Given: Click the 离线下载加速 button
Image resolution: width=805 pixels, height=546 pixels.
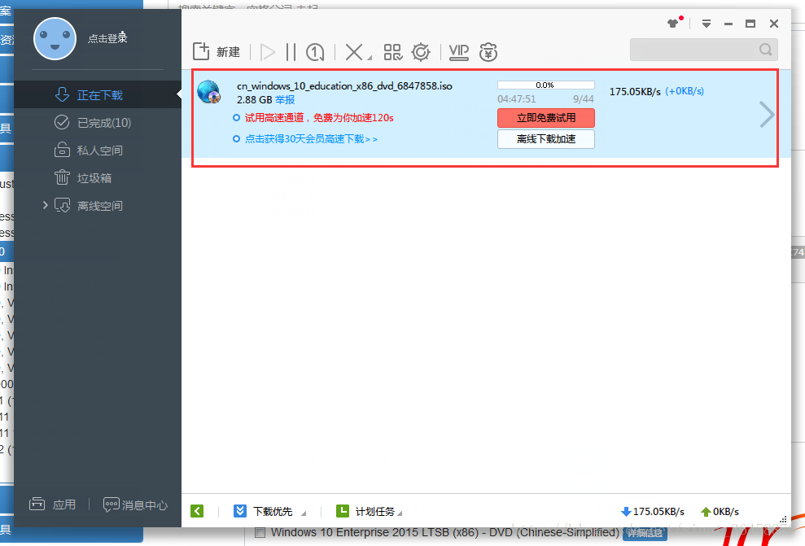Looking at the screenshot, I should click(x=545, y=139).
